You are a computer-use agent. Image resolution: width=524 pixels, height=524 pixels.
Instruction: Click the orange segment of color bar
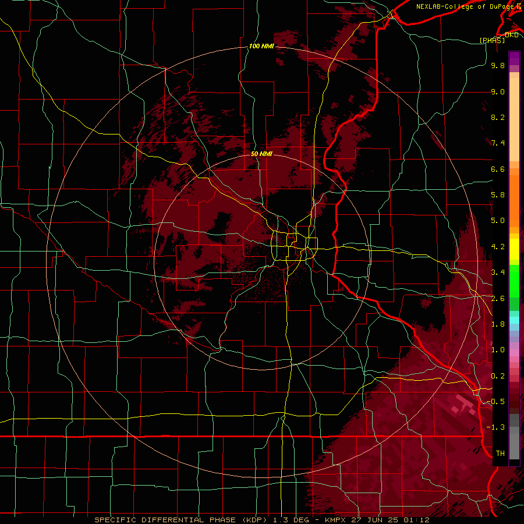point(514,200)
